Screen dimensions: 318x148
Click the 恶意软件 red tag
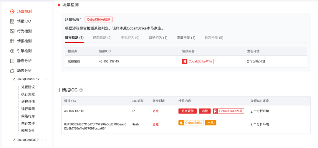coord(188,111)
